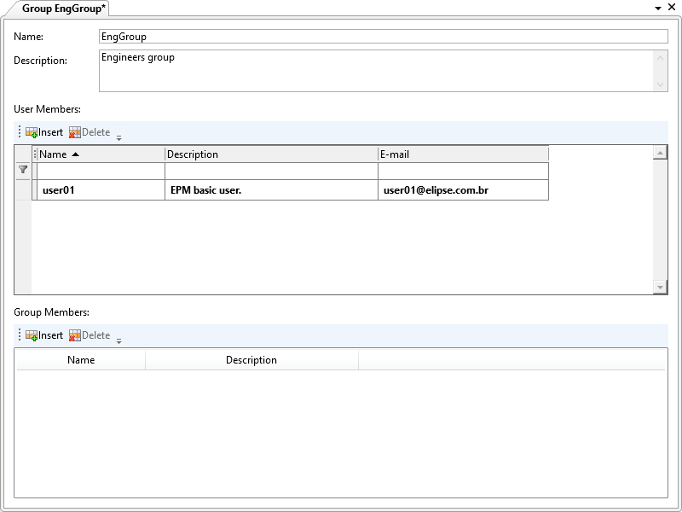Viewport: 682px width, 512px height.
Task: Click Name column grip in user grid
Action: point(35,154)
